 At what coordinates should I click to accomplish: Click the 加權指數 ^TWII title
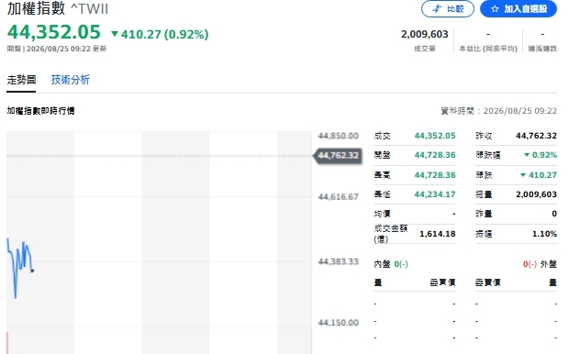pos(58,8)
